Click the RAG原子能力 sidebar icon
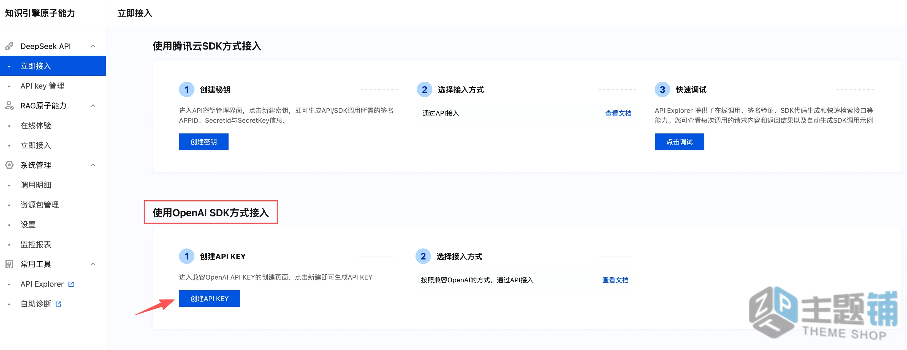907x350 pixels. point(9,106)
